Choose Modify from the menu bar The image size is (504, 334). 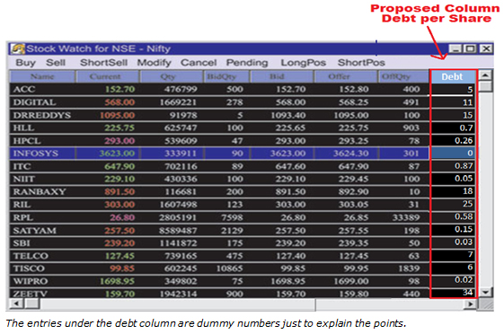[x=154, y=63]
